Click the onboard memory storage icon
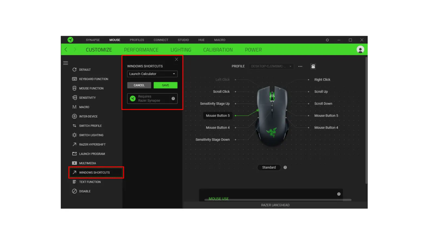 coord(313,66)
